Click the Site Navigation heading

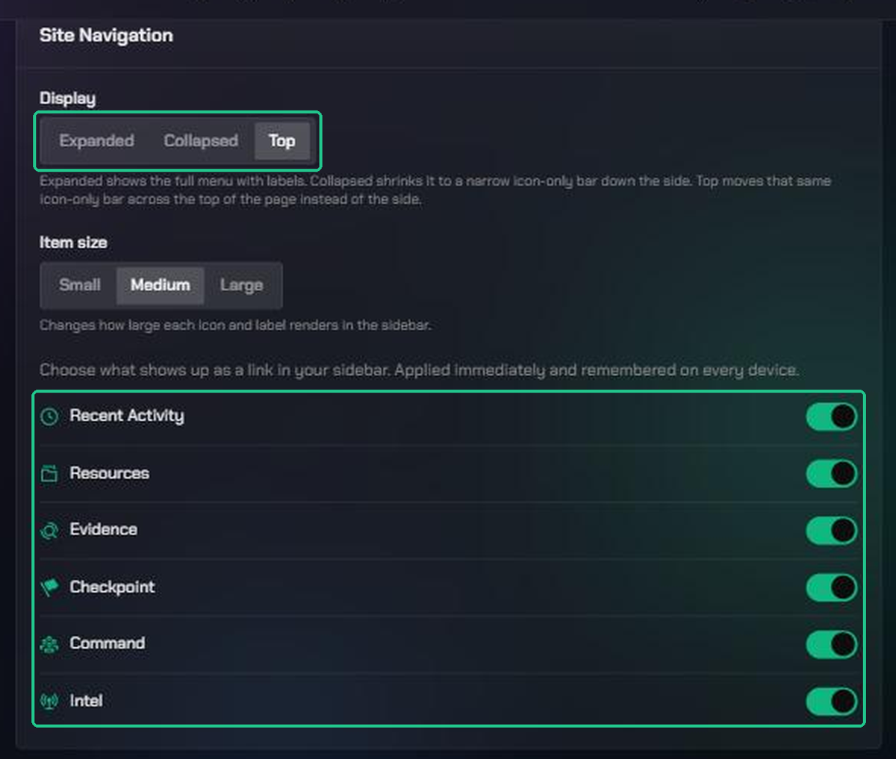click(106, 35)
